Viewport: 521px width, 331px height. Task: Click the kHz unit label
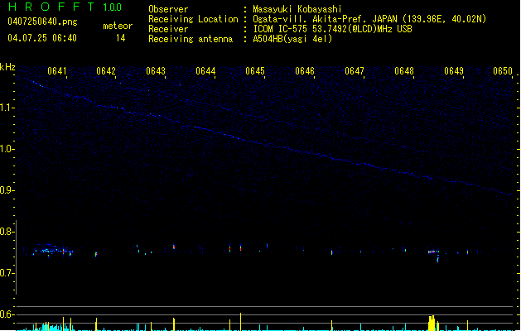(x=7, y=67)
